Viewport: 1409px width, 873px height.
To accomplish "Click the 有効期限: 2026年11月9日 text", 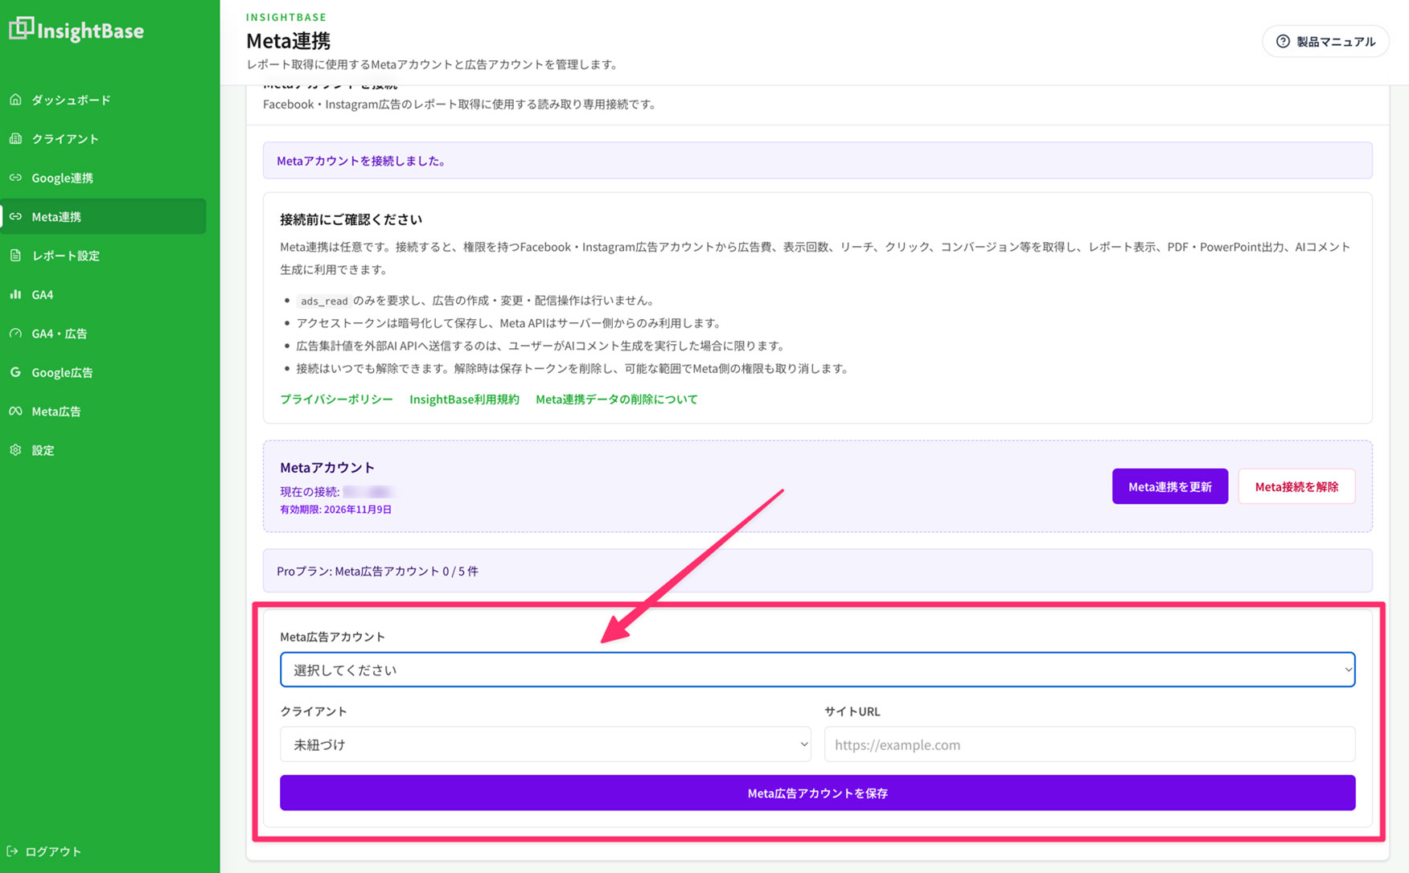I will 335,510.
